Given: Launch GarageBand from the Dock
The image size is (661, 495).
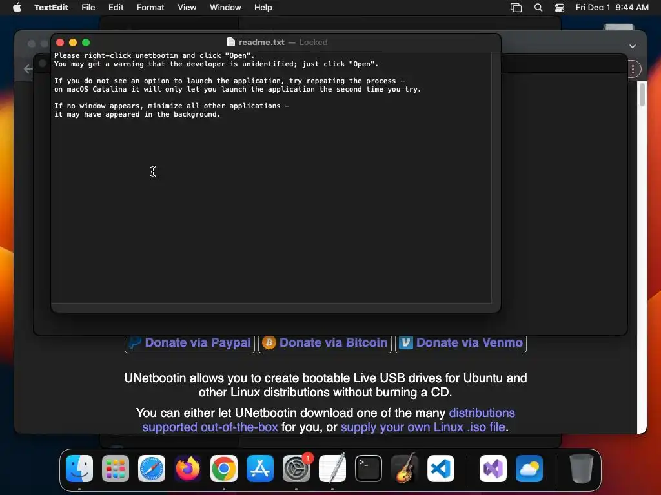Looking at the screenshot, I should click(405, 469).
